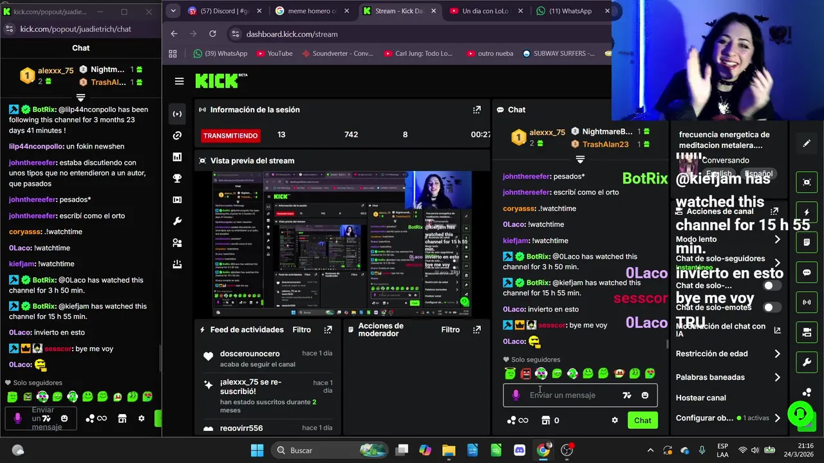The width and height of the screenshot is (824, 463).
Task: Open settings gear in popout chat window
Action: [x=142, y=419]
